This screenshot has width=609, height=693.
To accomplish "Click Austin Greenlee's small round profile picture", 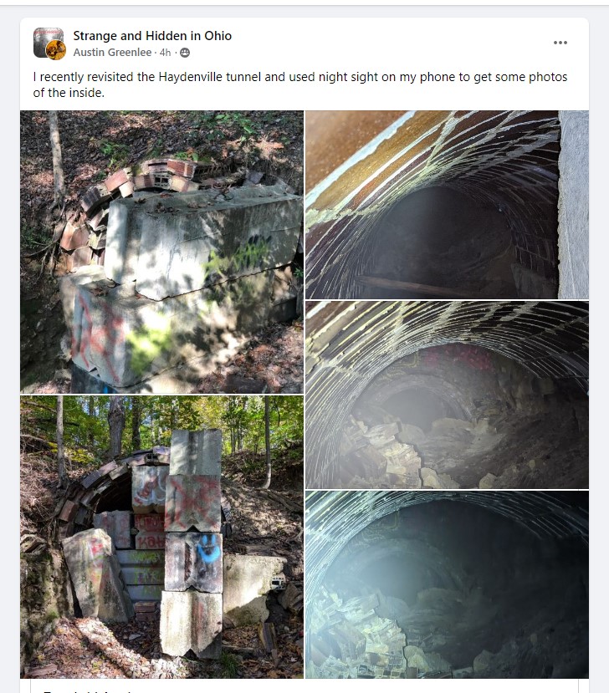I will coord(56,50).
